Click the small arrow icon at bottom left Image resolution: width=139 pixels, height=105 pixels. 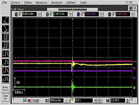[x=14, y=99]
